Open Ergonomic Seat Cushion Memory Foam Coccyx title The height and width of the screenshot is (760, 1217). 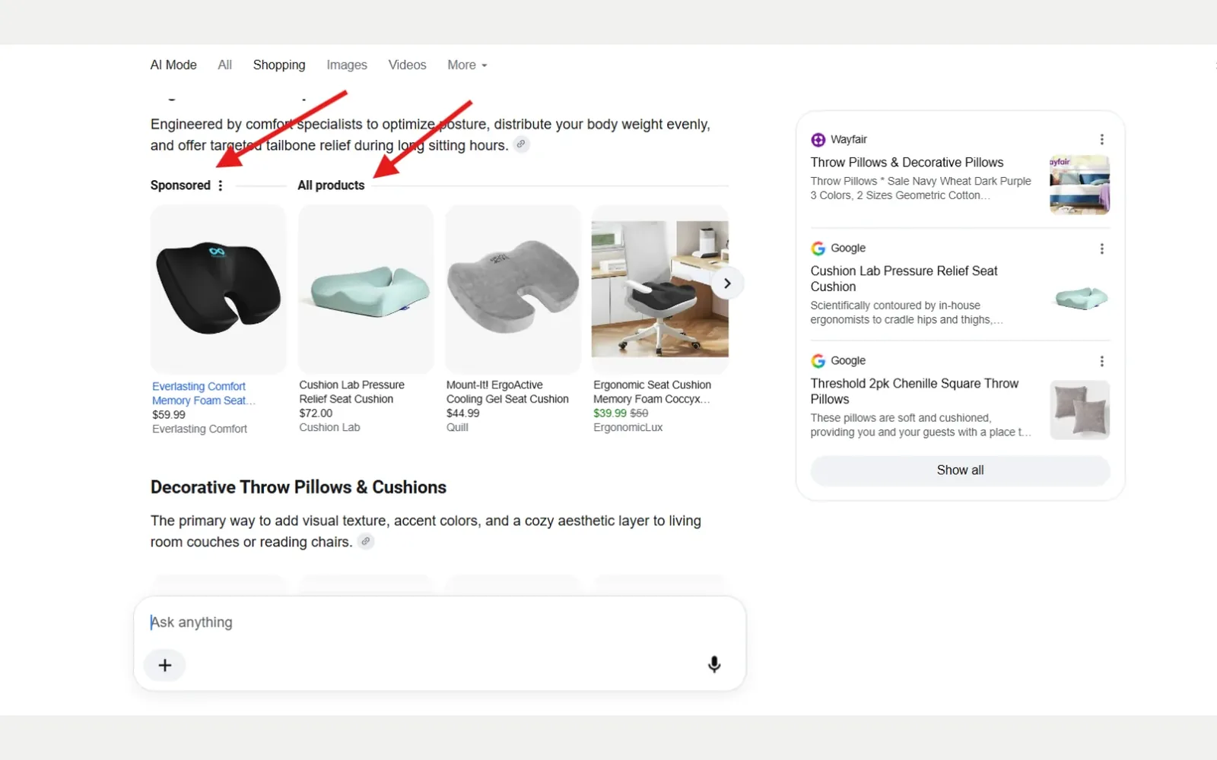(653, 392)
